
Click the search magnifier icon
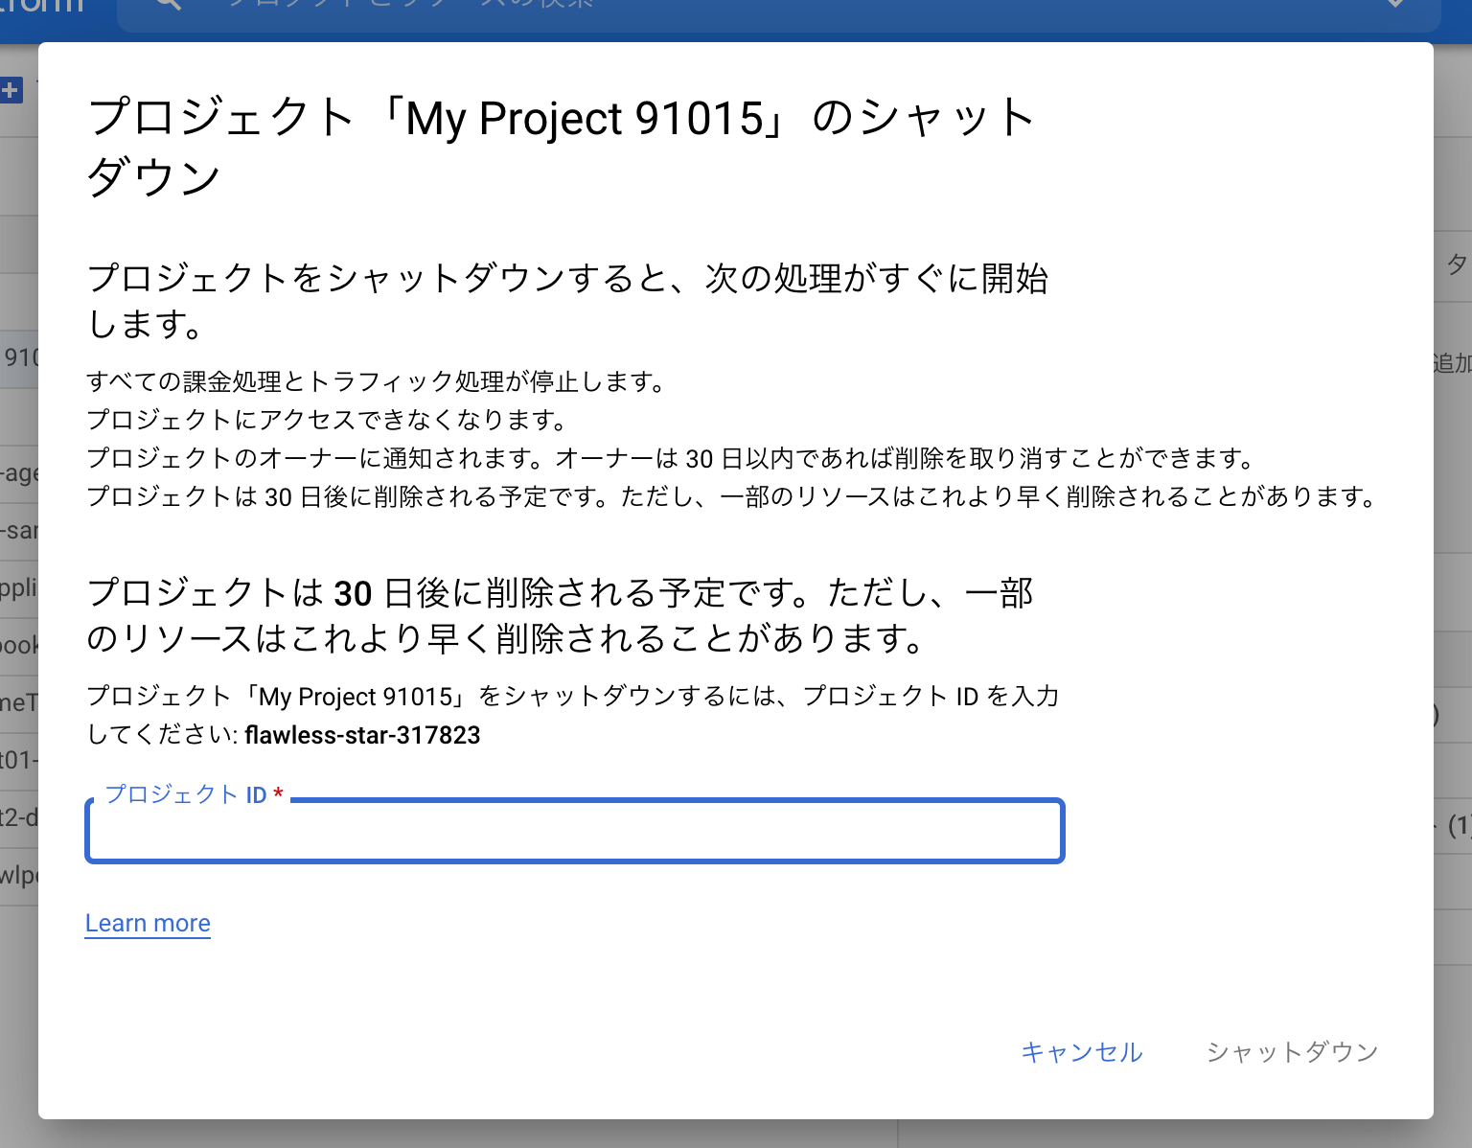point(166,3)
